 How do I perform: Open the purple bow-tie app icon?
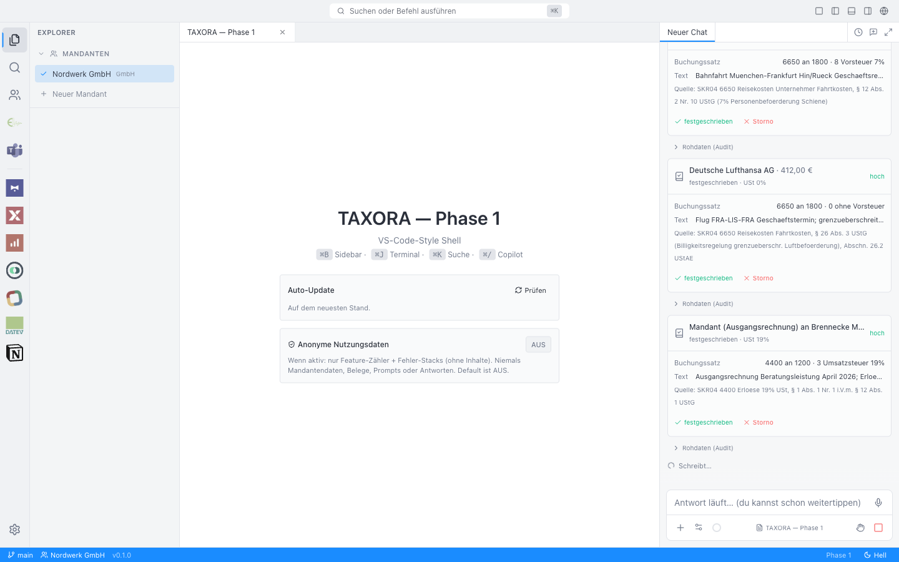(14, 188)
